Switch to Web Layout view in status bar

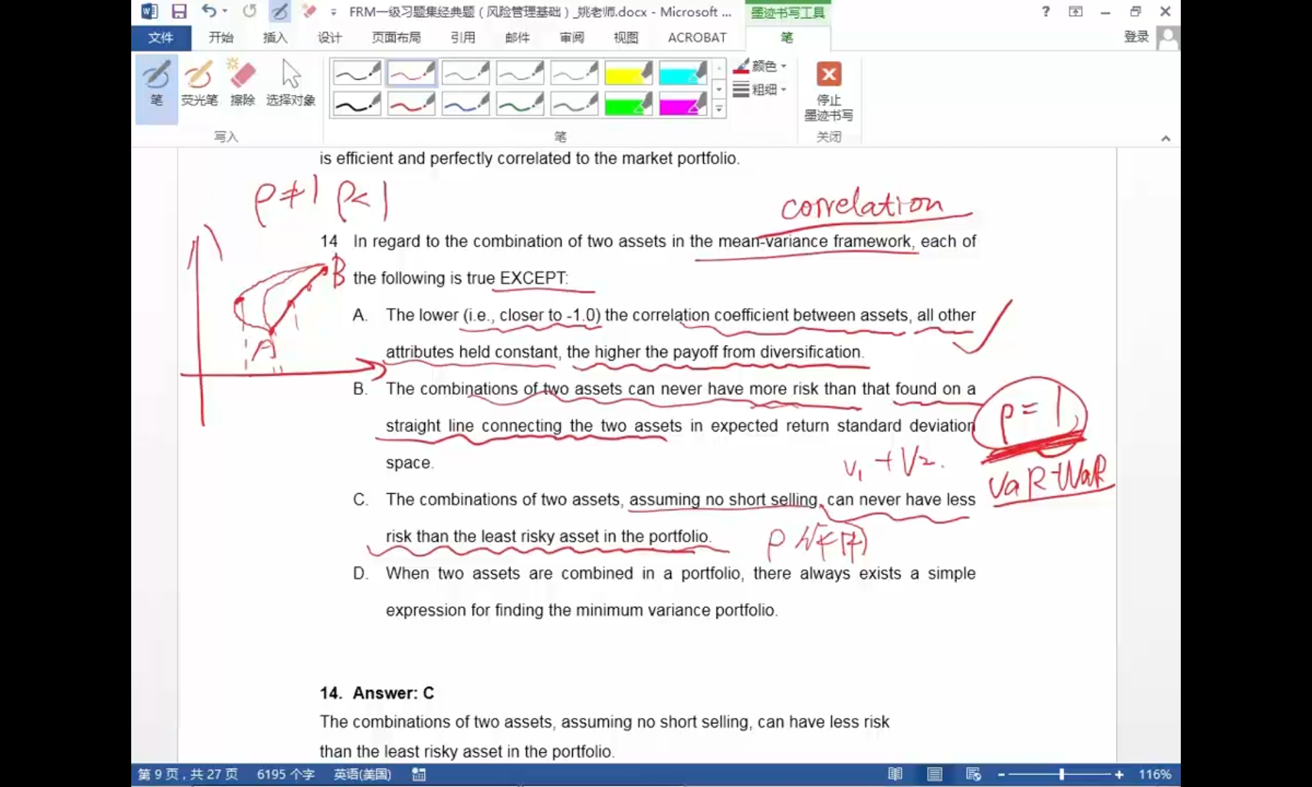click(974, 775)
